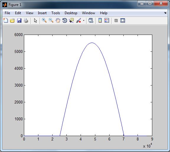The image size is (170, 152).
Task: Dock the figure using the menu bar arrow
Action: tap(165, 13)
